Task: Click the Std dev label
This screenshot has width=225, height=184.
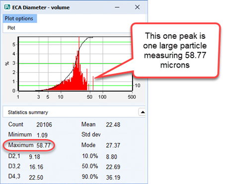Action: point(91,134)
